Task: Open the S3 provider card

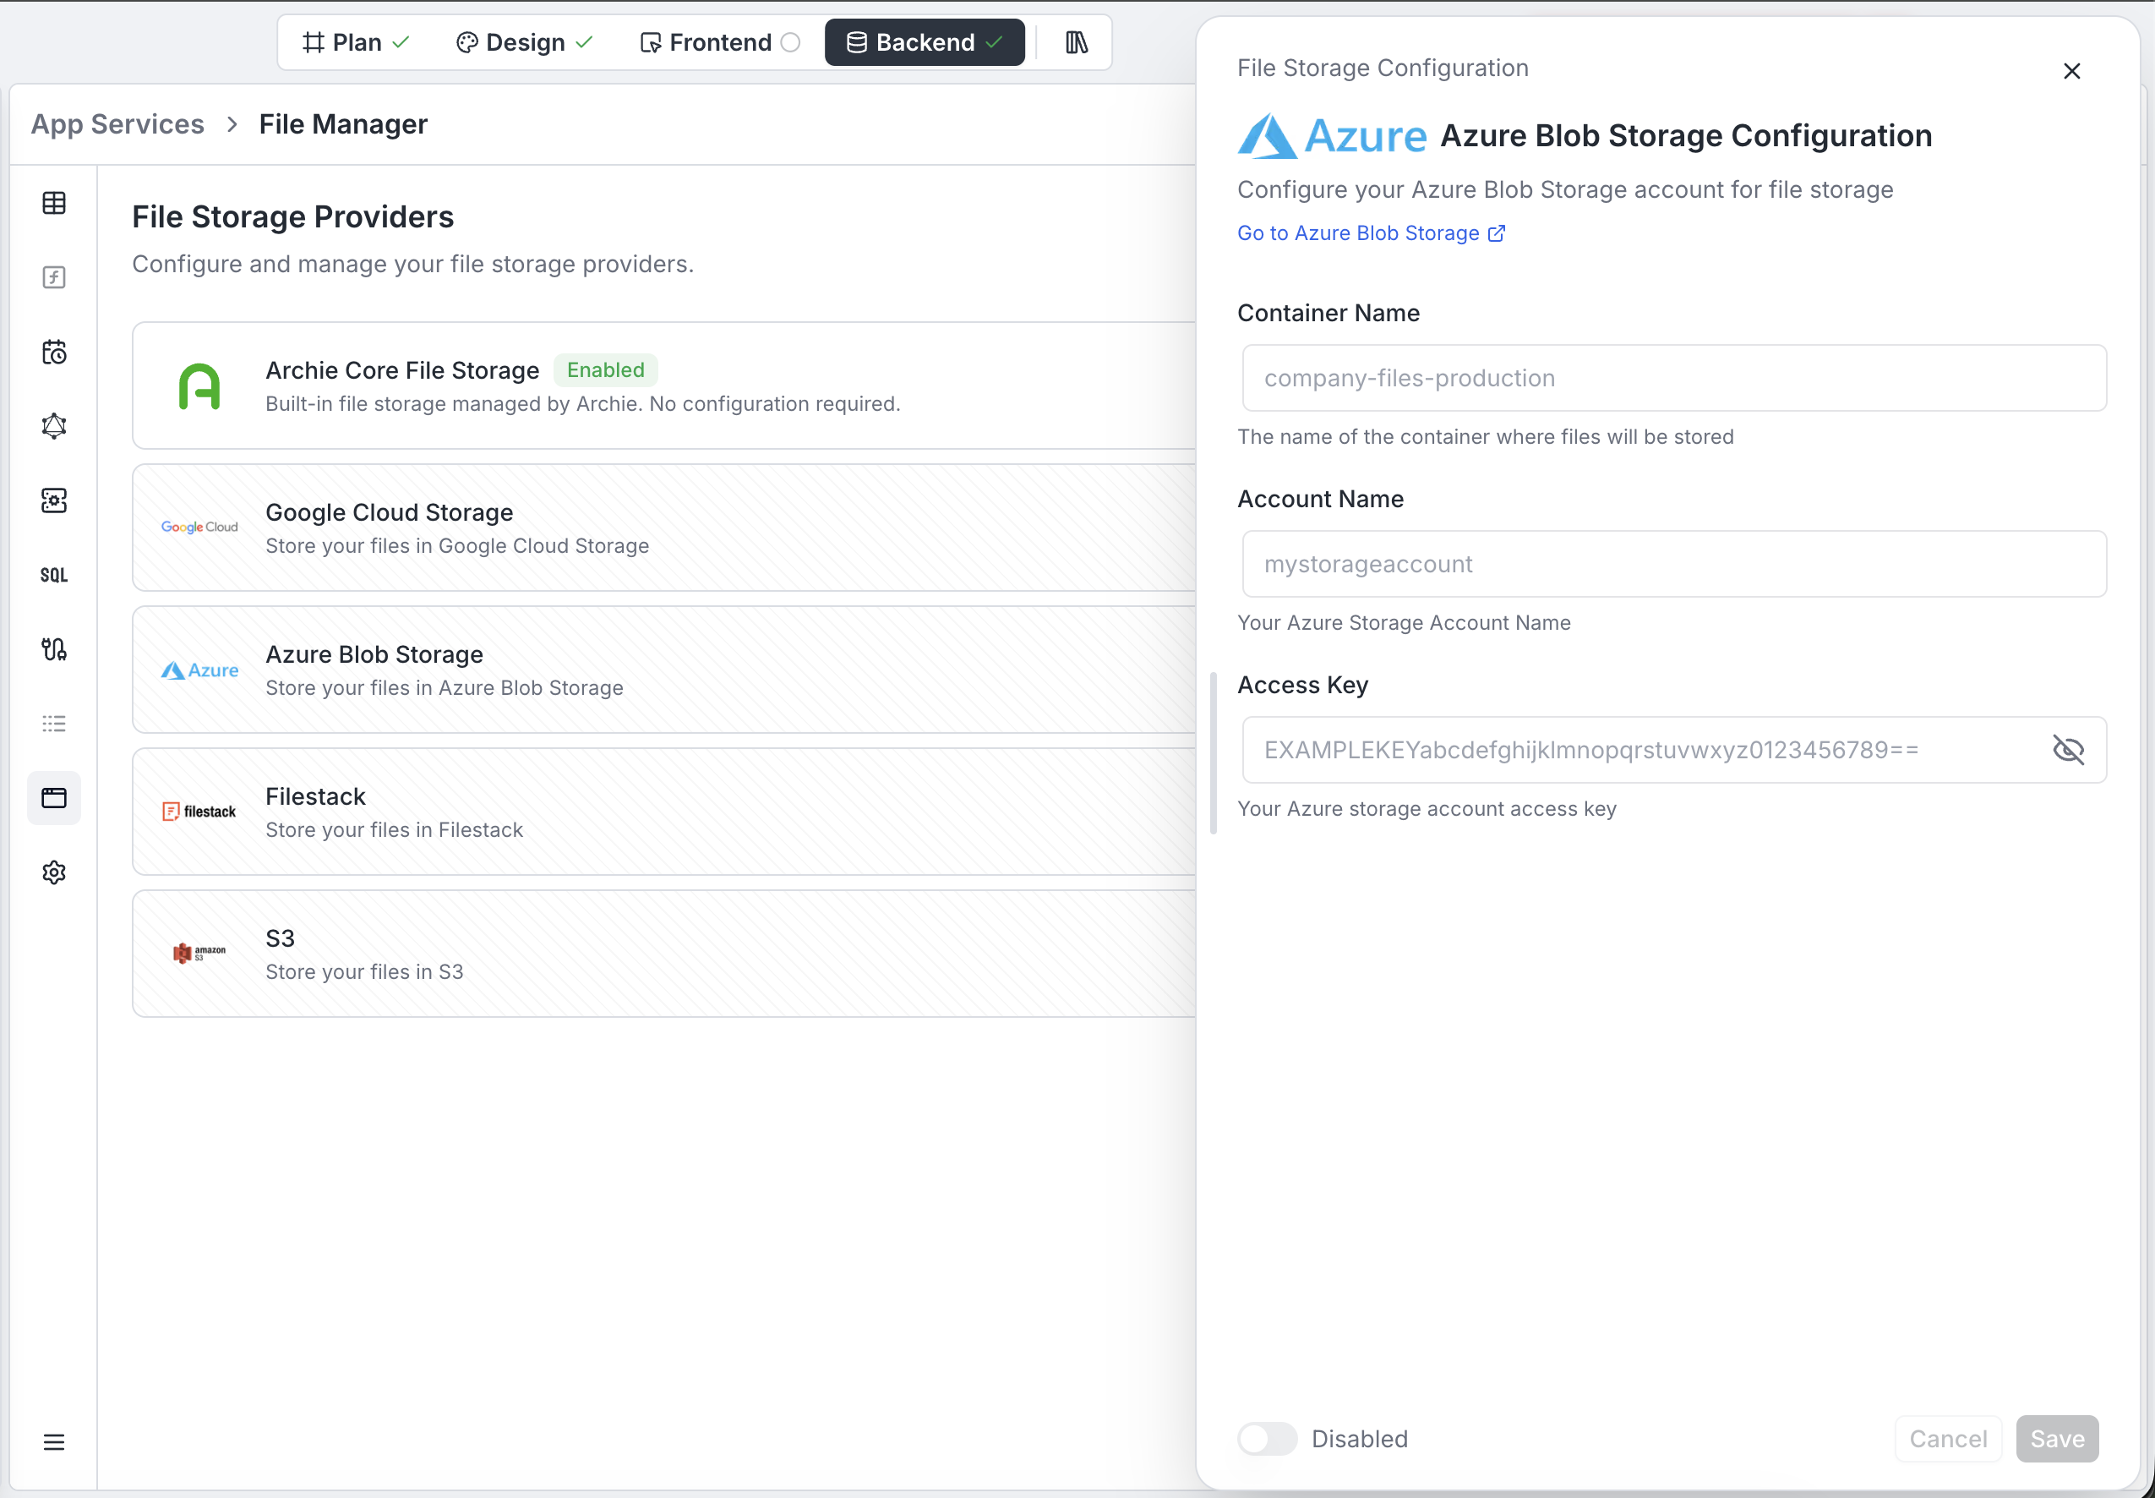Action: [664, 954]
